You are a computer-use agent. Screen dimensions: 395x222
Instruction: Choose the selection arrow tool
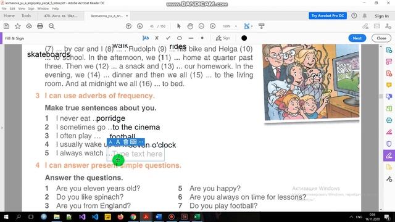[x=179, y=26]
